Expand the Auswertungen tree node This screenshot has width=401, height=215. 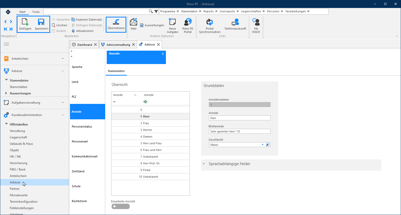pos(6,93)
